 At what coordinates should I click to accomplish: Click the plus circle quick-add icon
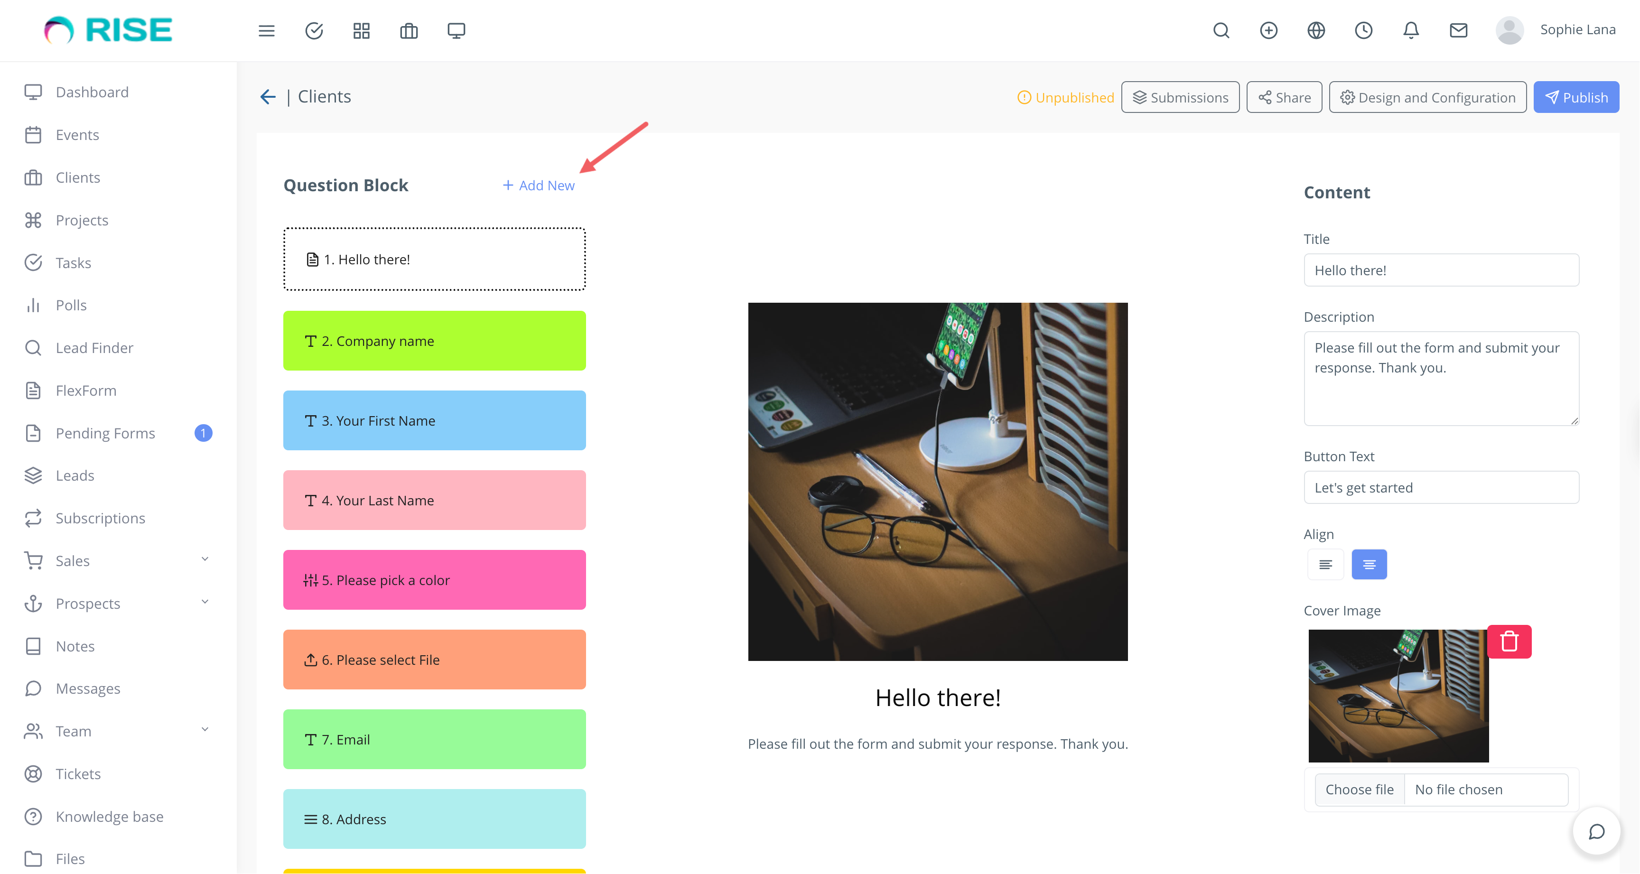pos(1268,30)
